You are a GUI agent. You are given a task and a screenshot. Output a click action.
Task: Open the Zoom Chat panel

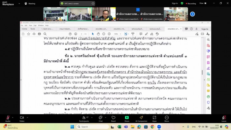(x=100, y=119)
